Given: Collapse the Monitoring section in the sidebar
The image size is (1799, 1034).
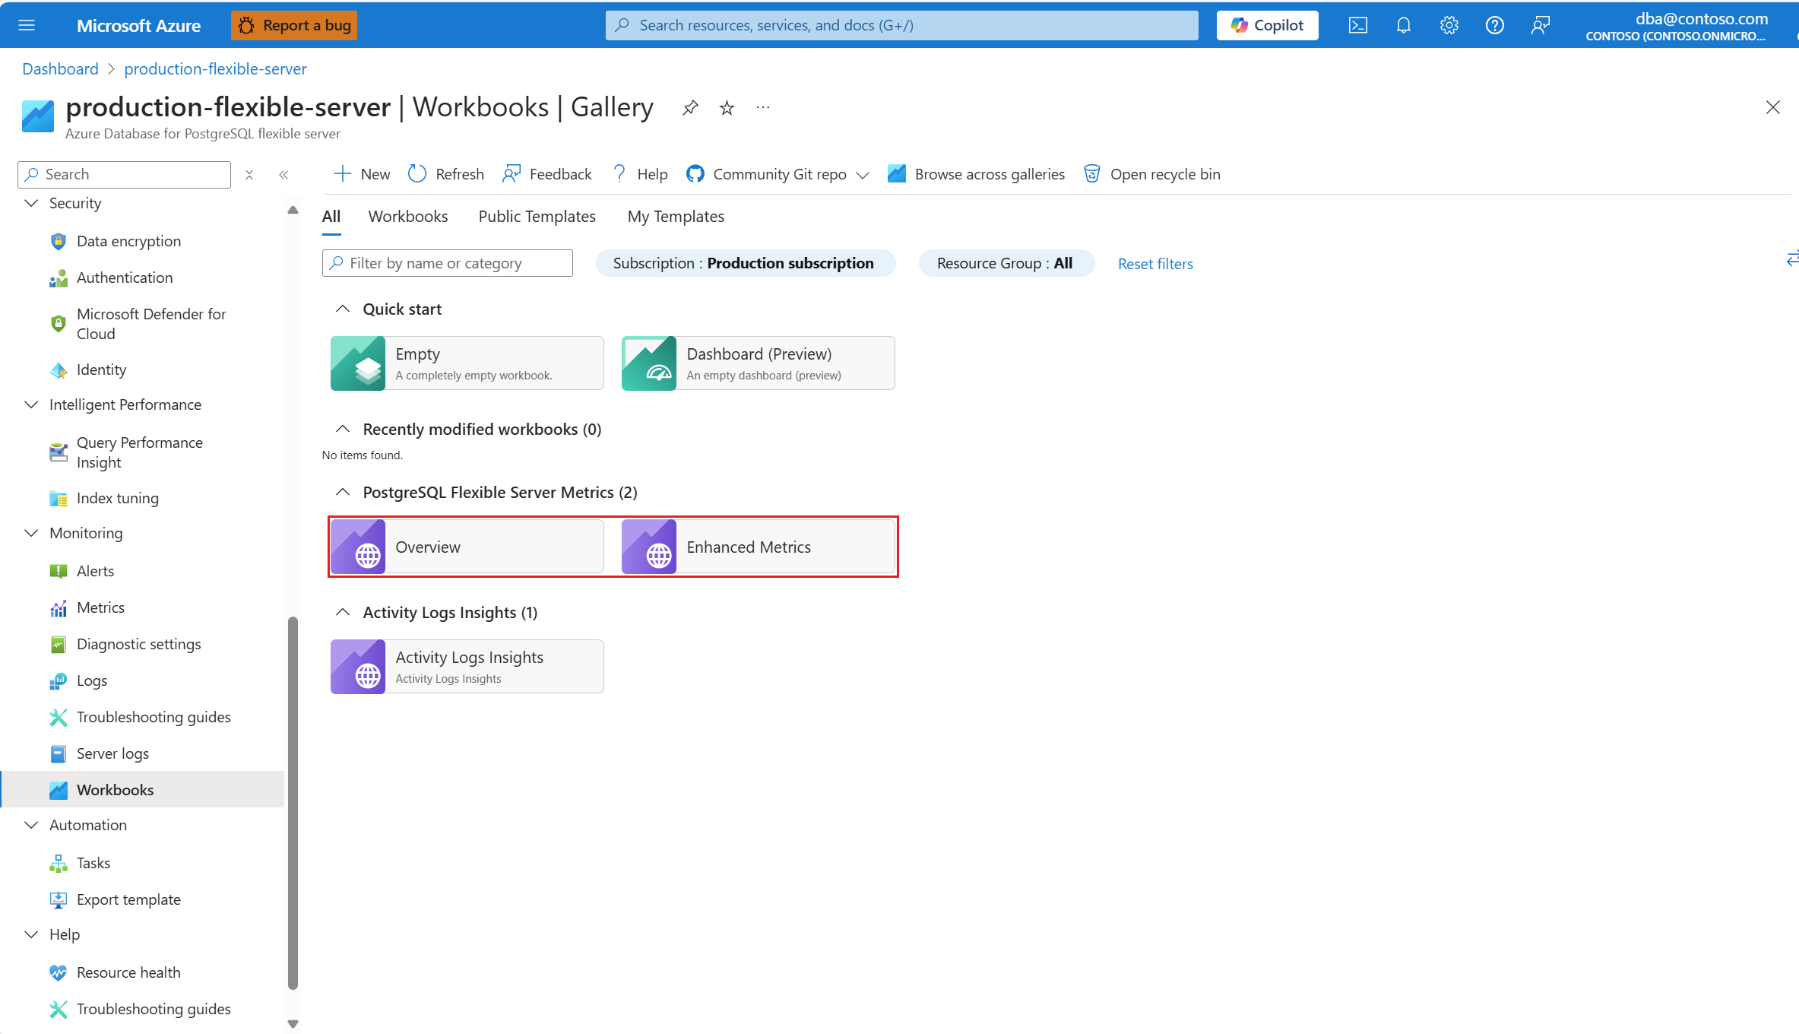Looking at the screenshot, I should point(32,533).
